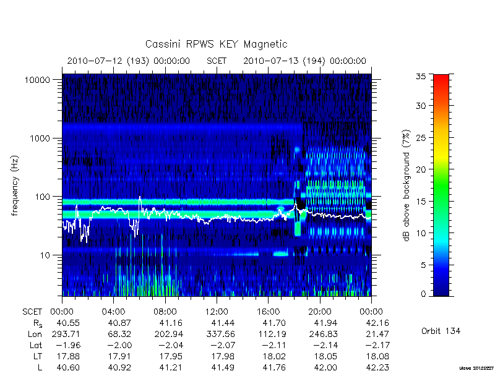Click the Lat value -2.00

(119, 346)
